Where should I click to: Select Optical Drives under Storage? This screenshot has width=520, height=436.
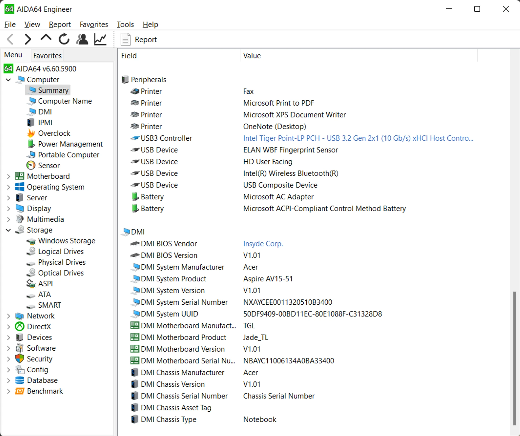coord(61,273)
